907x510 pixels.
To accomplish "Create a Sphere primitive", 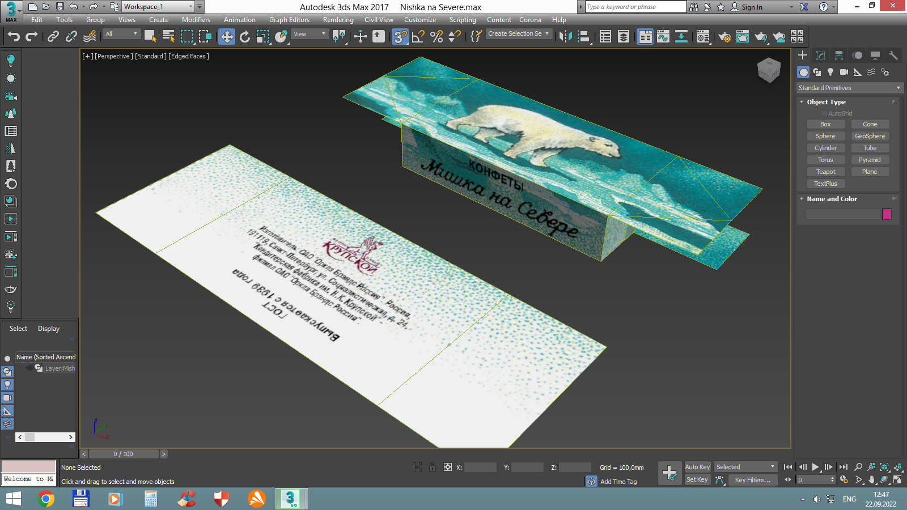I will (x=825, y=136).
